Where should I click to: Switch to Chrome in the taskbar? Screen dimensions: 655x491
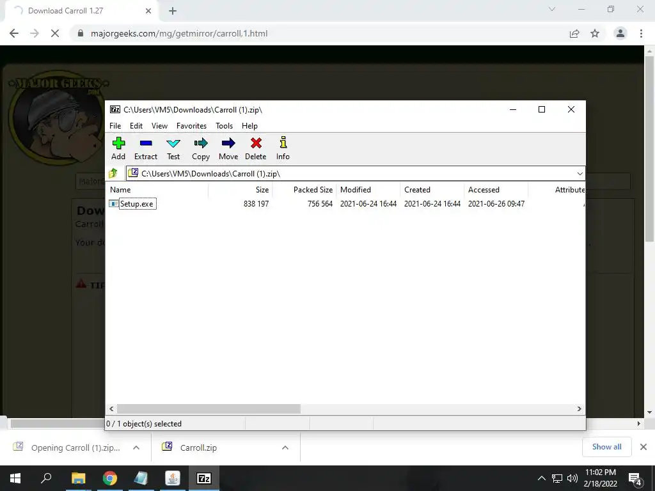[110, 478]
